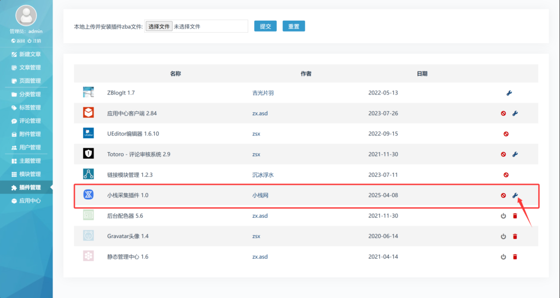Click the UEditor plugin logo icon
Screen dimensions: 560x298
(88, 133)
